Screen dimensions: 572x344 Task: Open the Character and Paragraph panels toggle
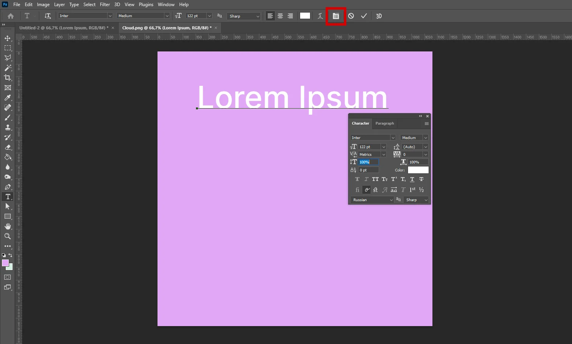click(336, 16)
